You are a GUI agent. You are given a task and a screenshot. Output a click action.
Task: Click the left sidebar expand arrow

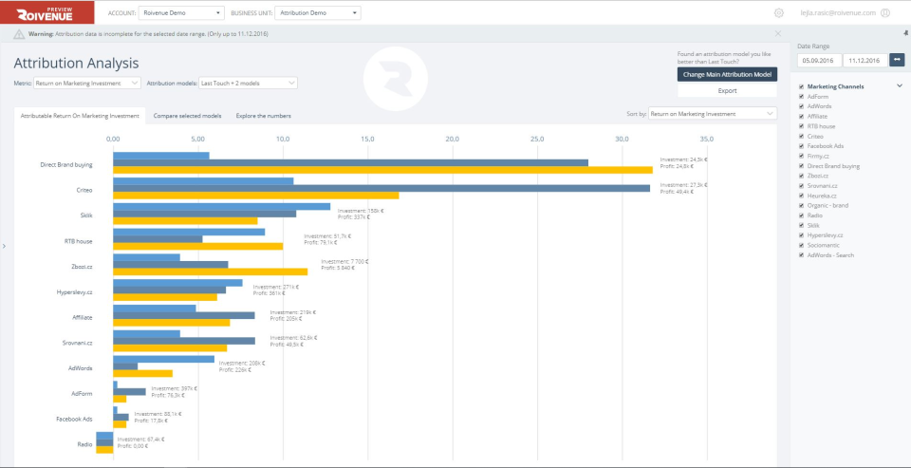4,247
